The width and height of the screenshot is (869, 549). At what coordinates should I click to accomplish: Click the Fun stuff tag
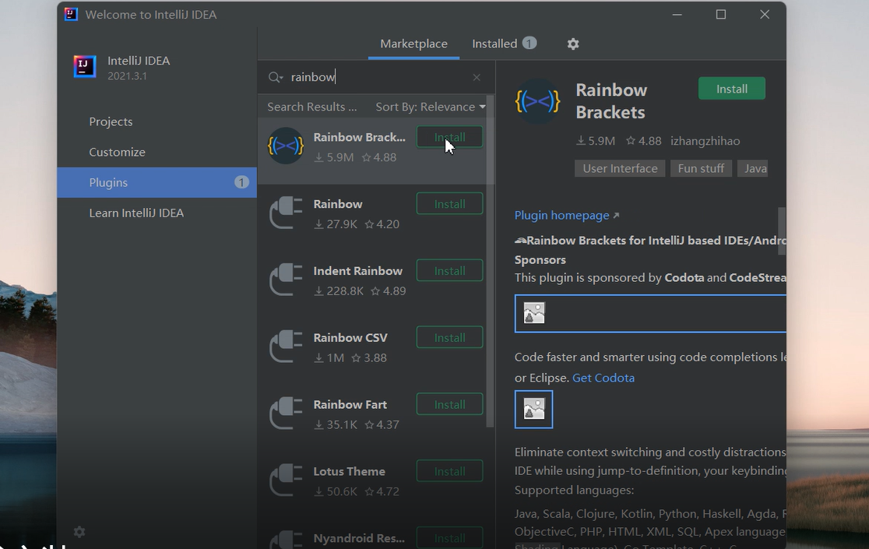pyautogui.click(x=701, y=168)
